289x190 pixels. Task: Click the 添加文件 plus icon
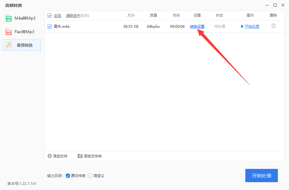tap(50, 156)
